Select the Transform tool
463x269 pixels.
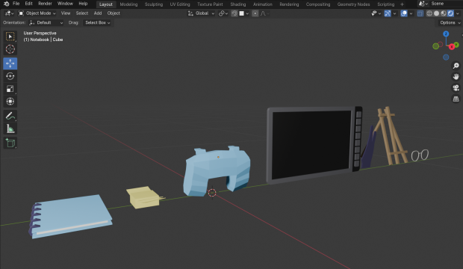tap(10, 102)
